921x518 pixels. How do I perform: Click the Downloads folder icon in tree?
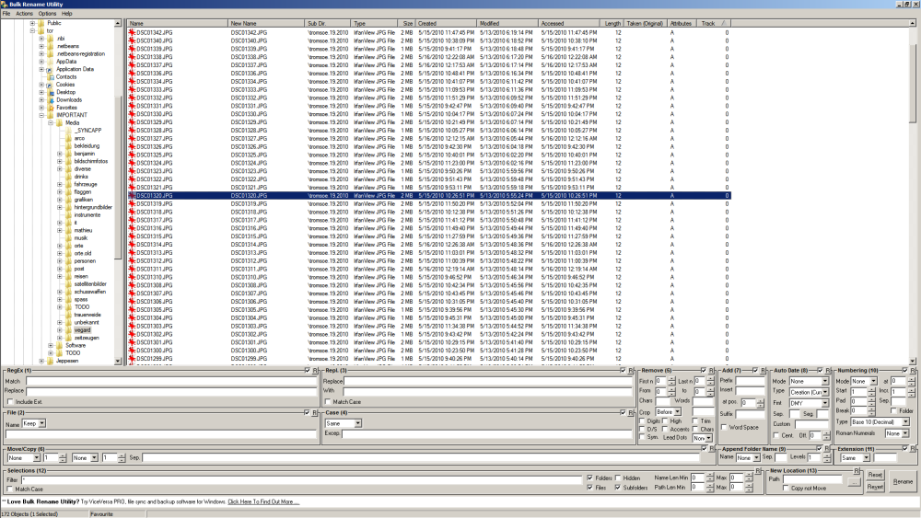[x=51, y=99]
